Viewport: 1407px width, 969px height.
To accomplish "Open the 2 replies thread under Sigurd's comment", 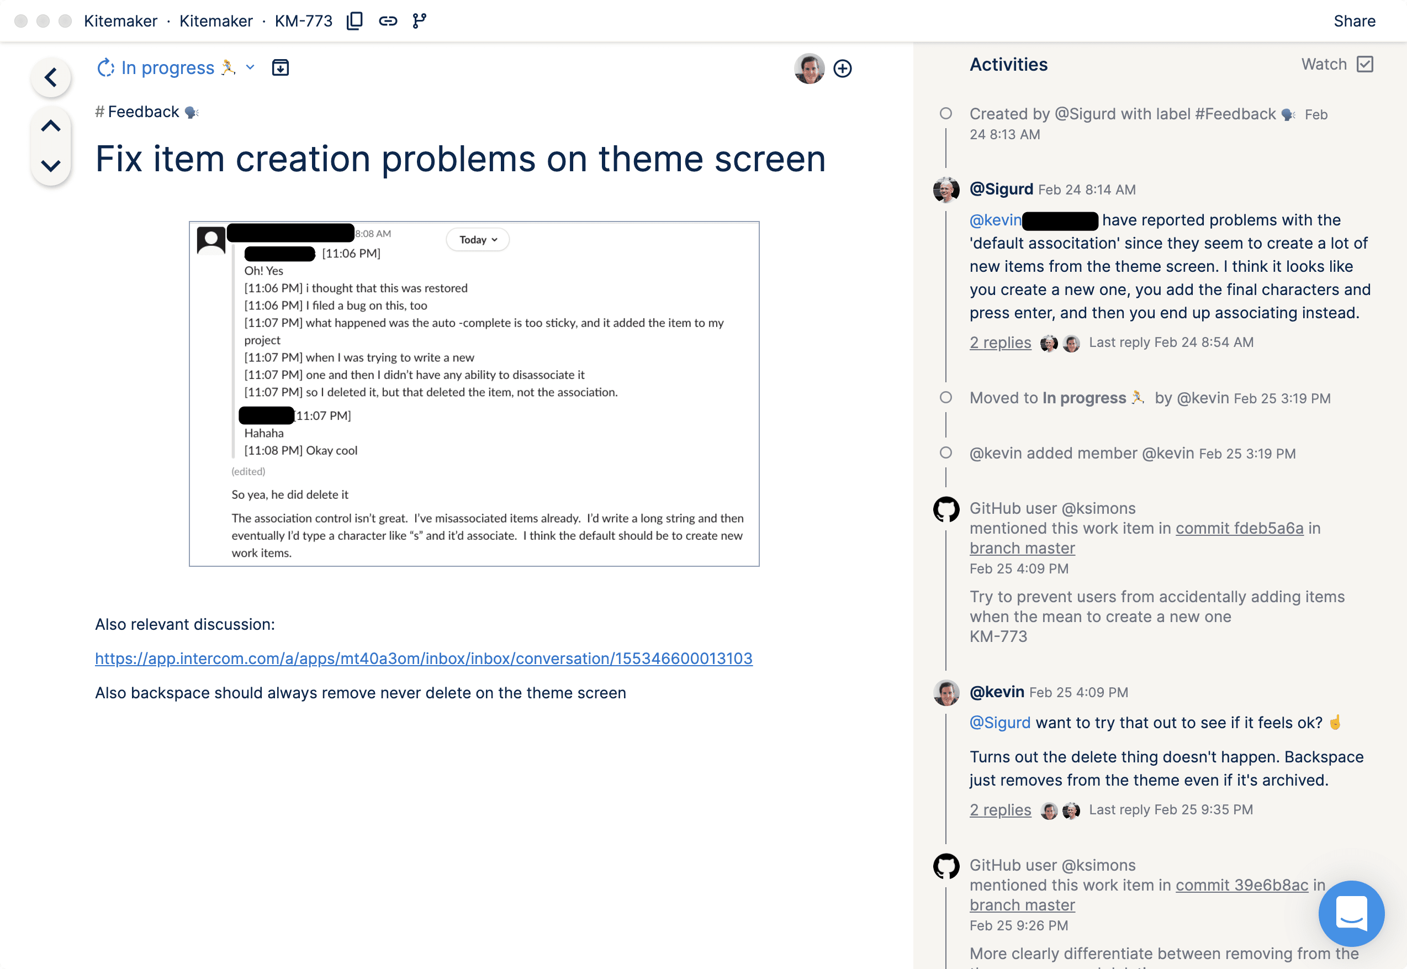I will [1000, 342].
